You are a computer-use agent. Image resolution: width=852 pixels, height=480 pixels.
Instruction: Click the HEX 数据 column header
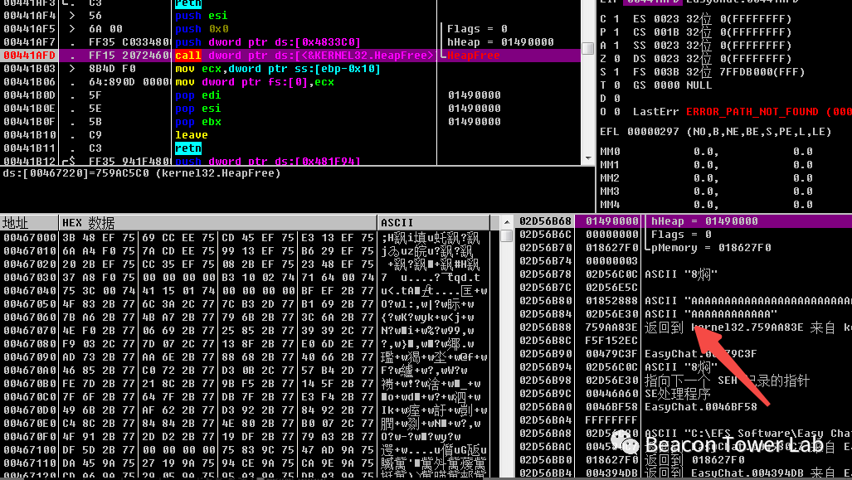217,223
